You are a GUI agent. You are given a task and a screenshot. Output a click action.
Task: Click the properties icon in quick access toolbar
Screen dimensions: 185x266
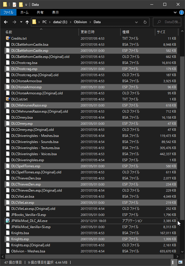pos(14,5)
